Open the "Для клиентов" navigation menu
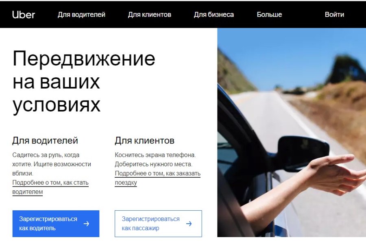Screen dimensions: 366x244 point(149,15)
